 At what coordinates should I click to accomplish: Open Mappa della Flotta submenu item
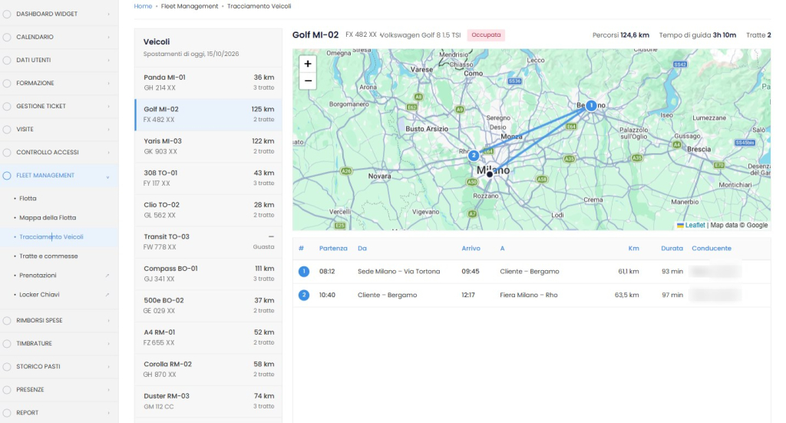coord(48,217)
